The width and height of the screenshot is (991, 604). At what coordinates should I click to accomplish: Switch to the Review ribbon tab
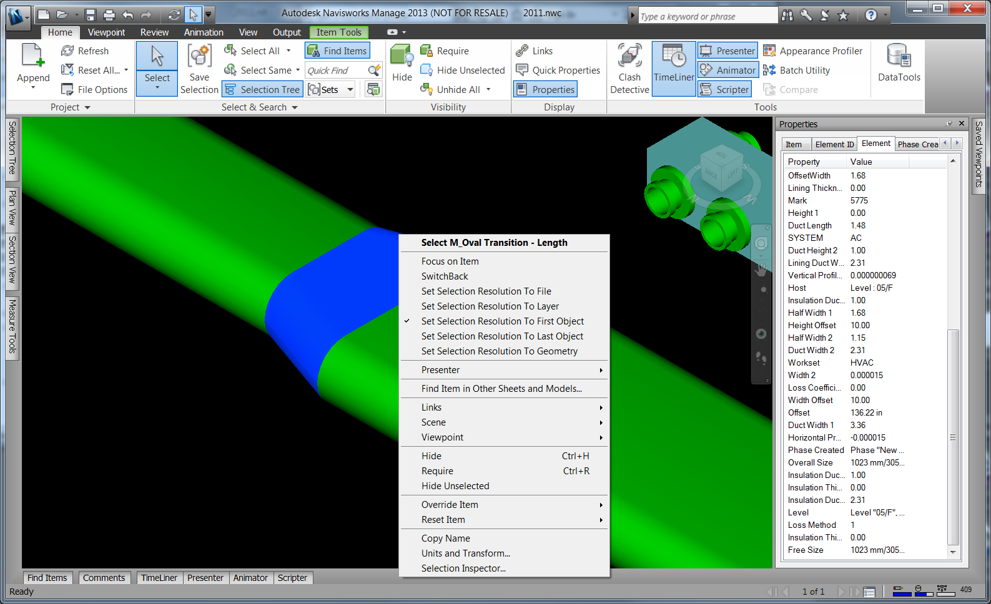pos(154,32)
